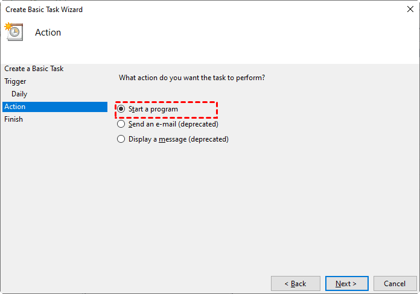The image size is (420, 294).
Task: Click the 'Start a program' text label
Action: [x=153, y=109]
